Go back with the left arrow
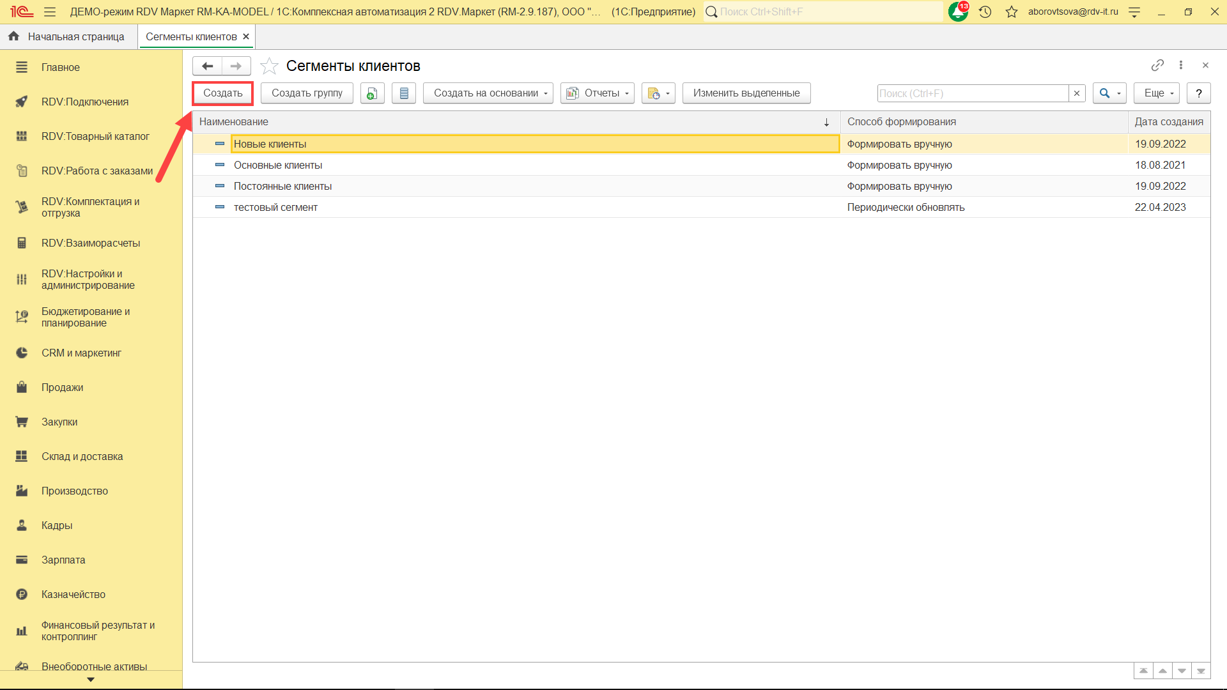The image size is (1227, 690). point(207,66)
